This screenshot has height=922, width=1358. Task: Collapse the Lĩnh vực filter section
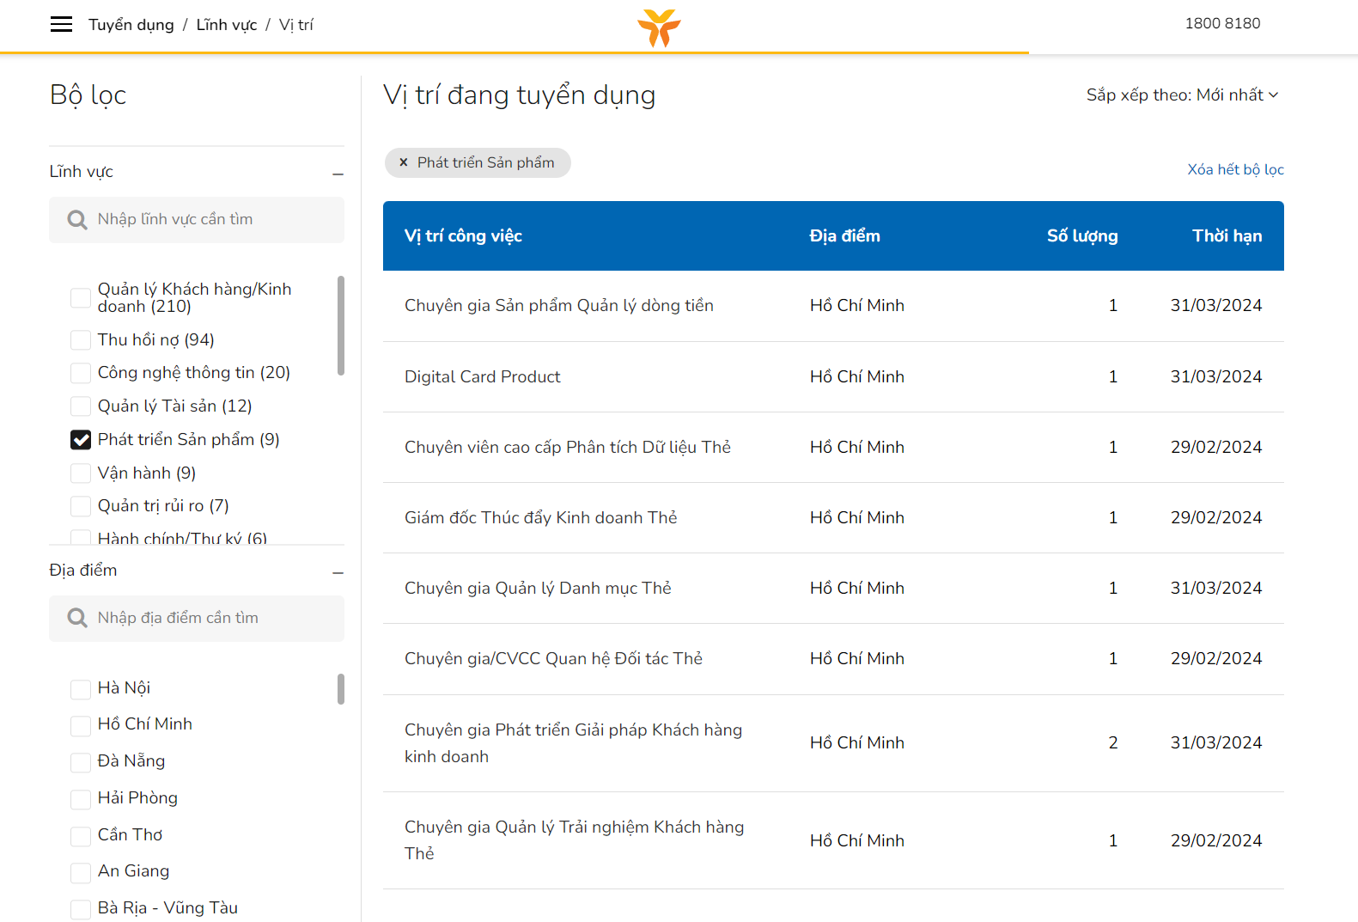coord(338,174)
